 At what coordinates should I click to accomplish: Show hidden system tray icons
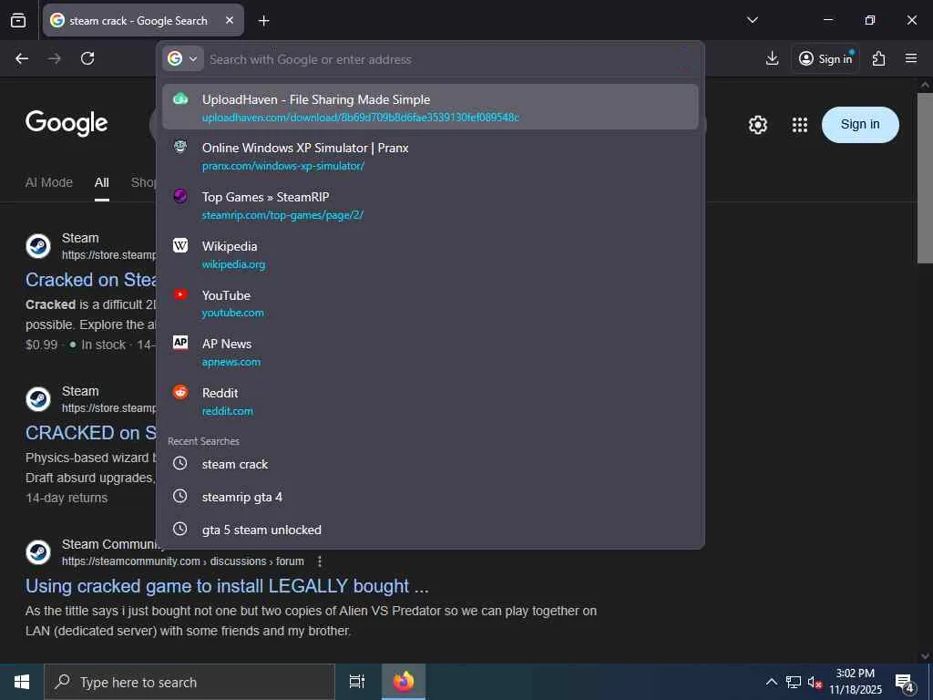pos(771,682)
